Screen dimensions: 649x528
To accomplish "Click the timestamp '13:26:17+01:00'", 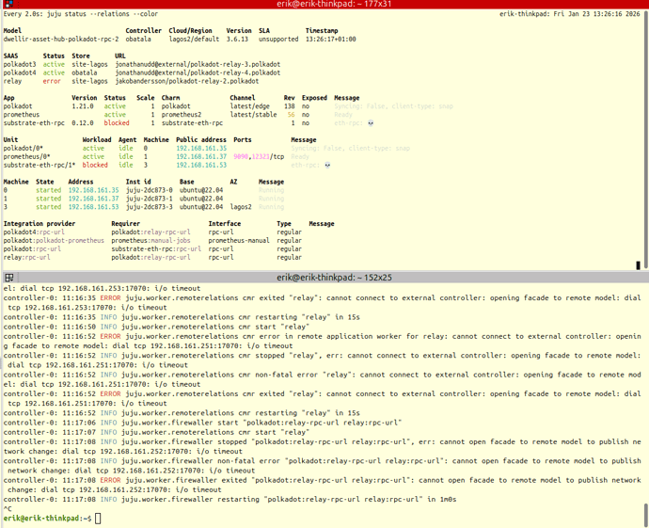I will 331,40.
